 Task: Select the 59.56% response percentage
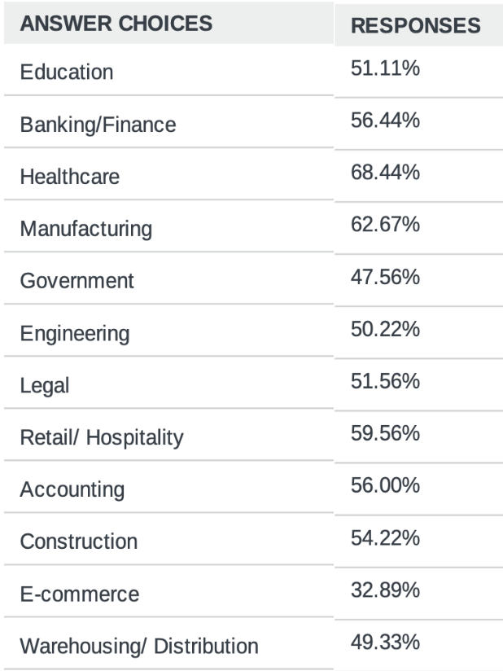point(385,433)
